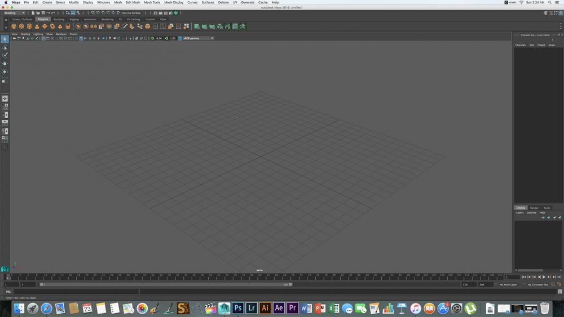This screenshot has height=317, width=564.
Task: Click the Select tool arrow in toolbox
Action: 5,39
